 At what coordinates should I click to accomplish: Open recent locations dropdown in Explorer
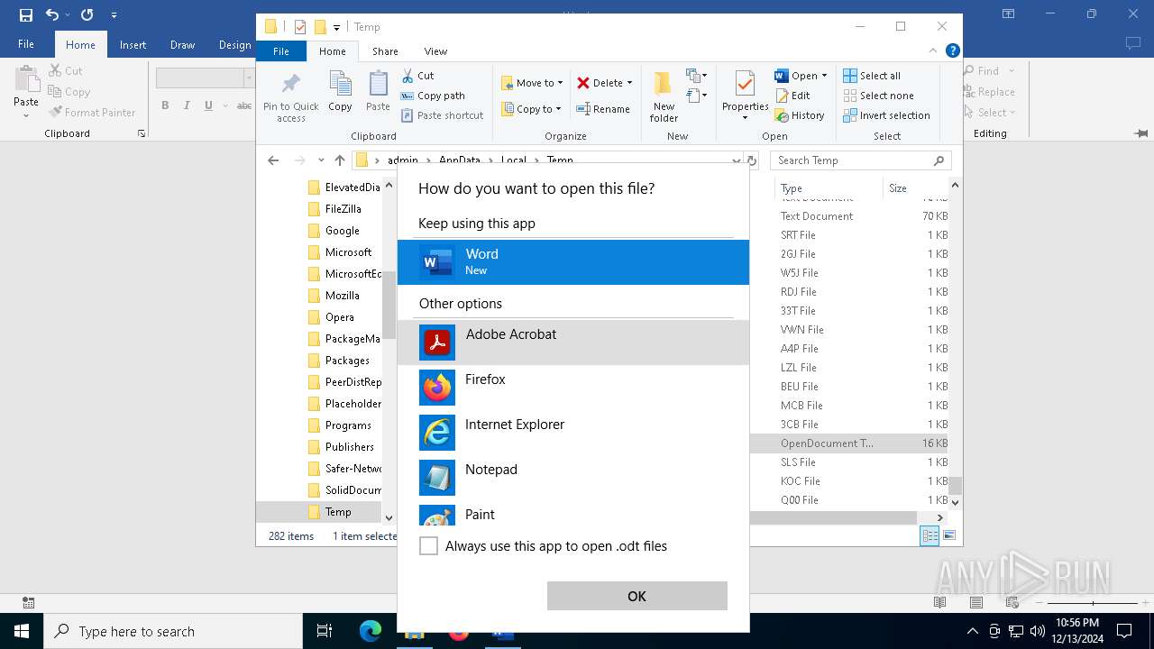click(x=321, y=160)
